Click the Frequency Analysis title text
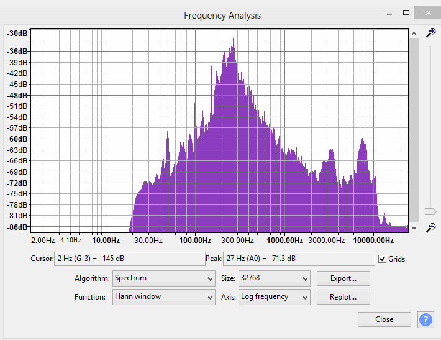 tap(222, 16)
